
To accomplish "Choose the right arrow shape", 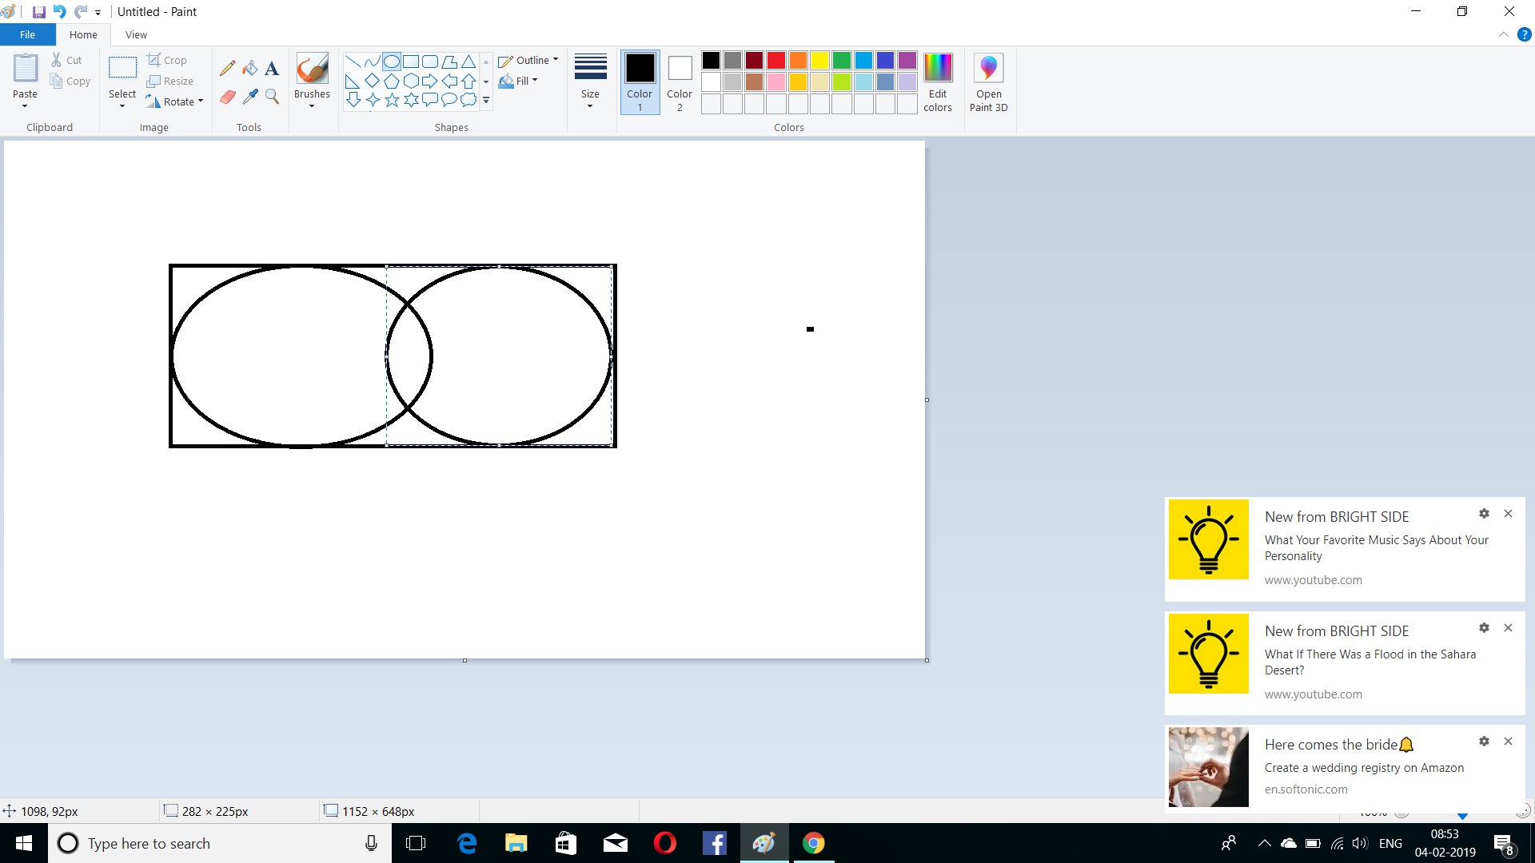I will [x=430, y=81].
